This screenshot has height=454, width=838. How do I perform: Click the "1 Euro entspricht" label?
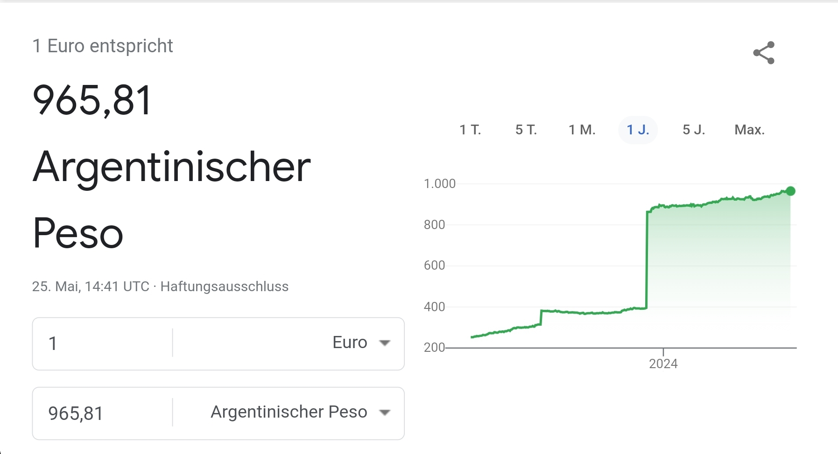103,46
